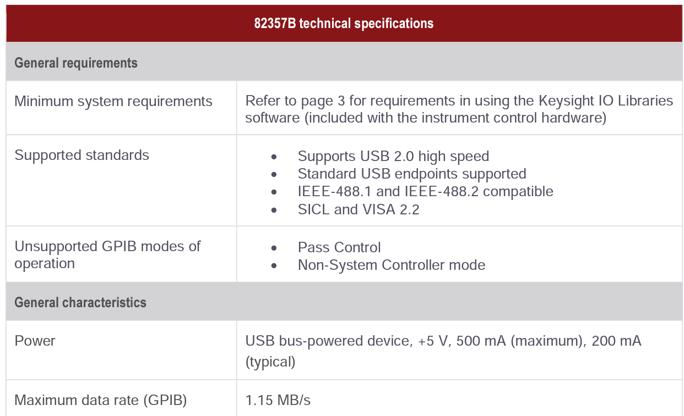
Task: Click the "82357B technical specifications" table title
Action: coord(344,24)
